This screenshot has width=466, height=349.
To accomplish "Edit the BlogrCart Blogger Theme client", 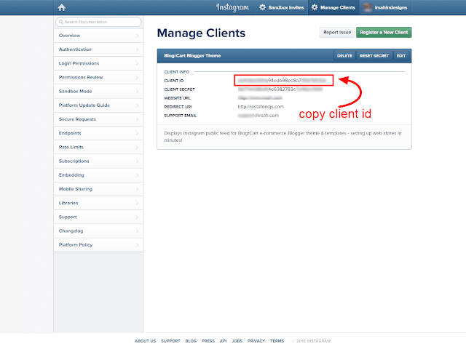I will click(401, 56).
